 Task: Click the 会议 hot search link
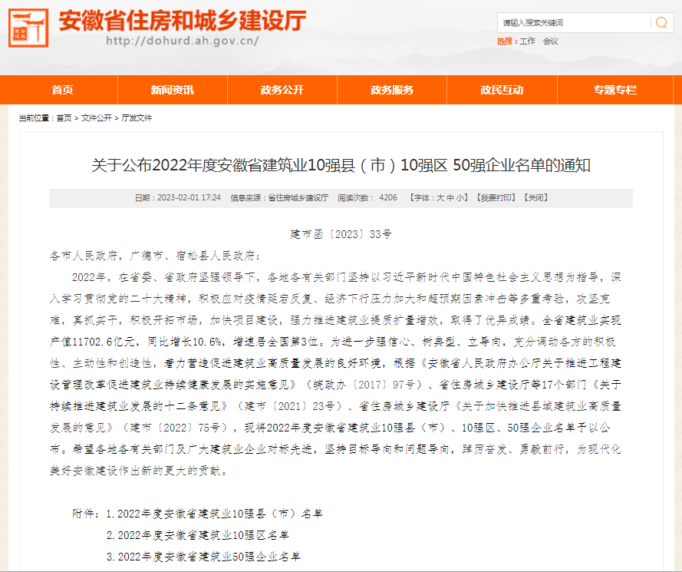tap(551, 41)
